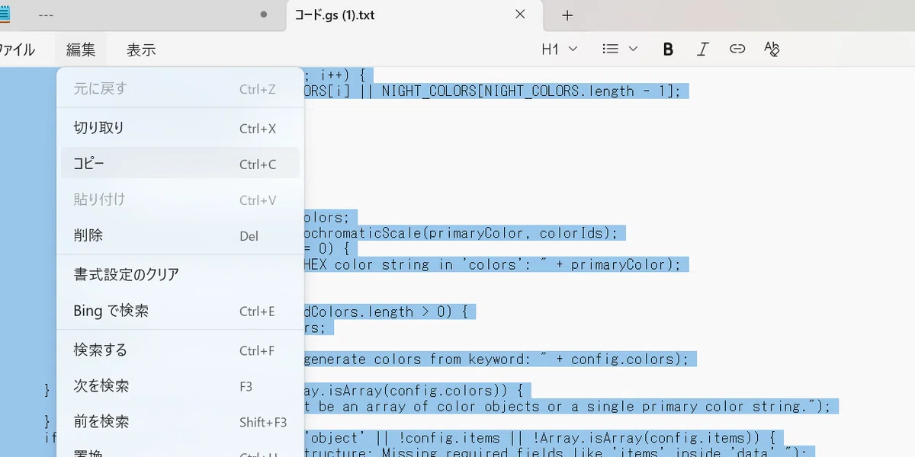Click the primaryColor, colorIds code line
Image resolution: width=915 pixels, height=457 pixels.
point(464,233)
